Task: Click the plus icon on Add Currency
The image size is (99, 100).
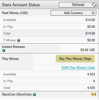Action: [93, 13]
